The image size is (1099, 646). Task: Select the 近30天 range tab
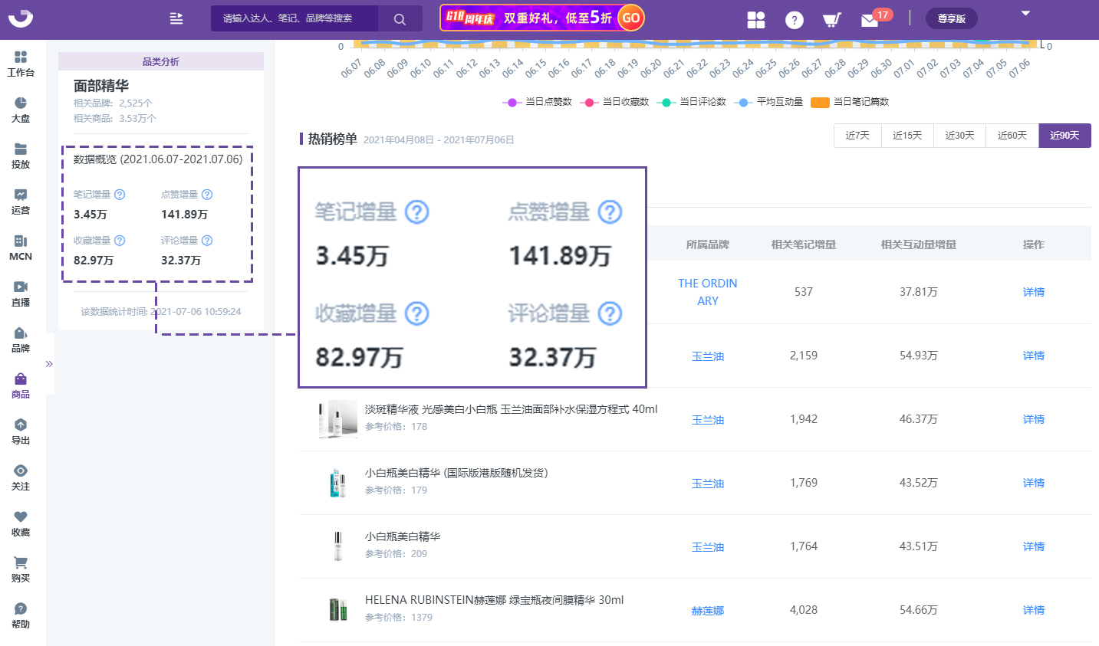pyautogui.click(x=959, y=136)
